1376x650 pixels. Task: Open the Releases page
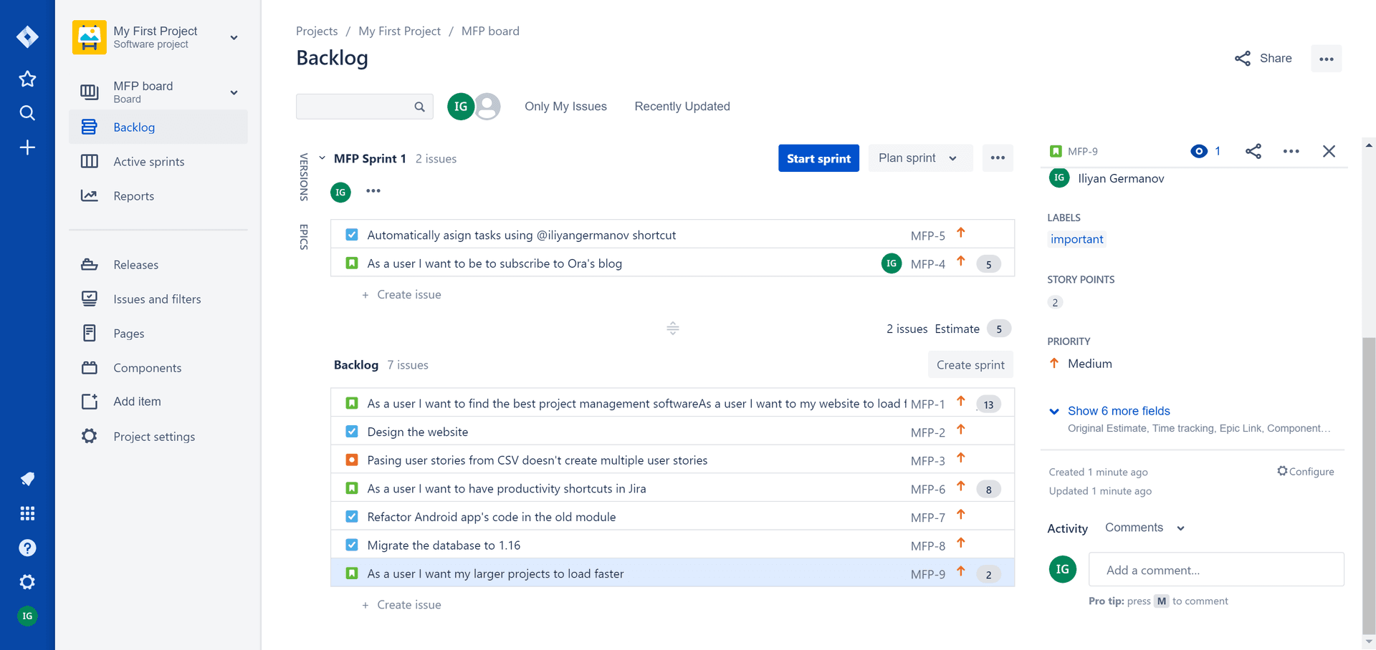click(x=135, y=264)
